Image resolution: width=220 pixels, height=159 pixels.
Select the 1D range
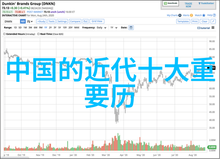pos(15,28)
